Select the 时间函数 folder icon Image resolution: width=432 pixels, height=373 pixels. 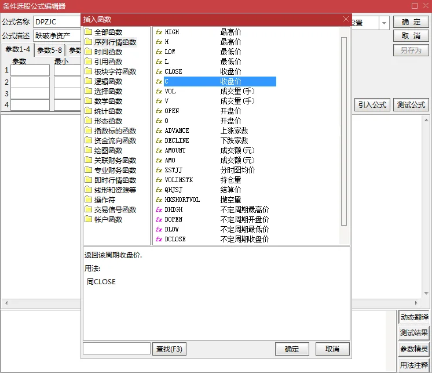(88, 52)
